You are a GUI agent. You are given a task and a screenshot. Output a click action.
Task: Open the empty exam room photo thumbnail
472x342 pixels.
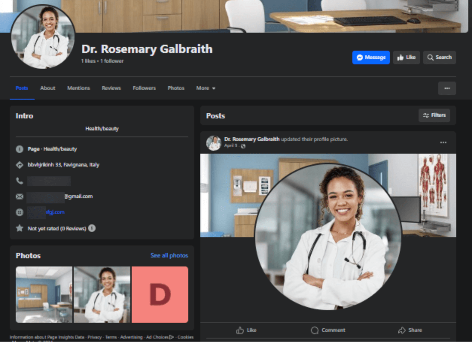44,295
